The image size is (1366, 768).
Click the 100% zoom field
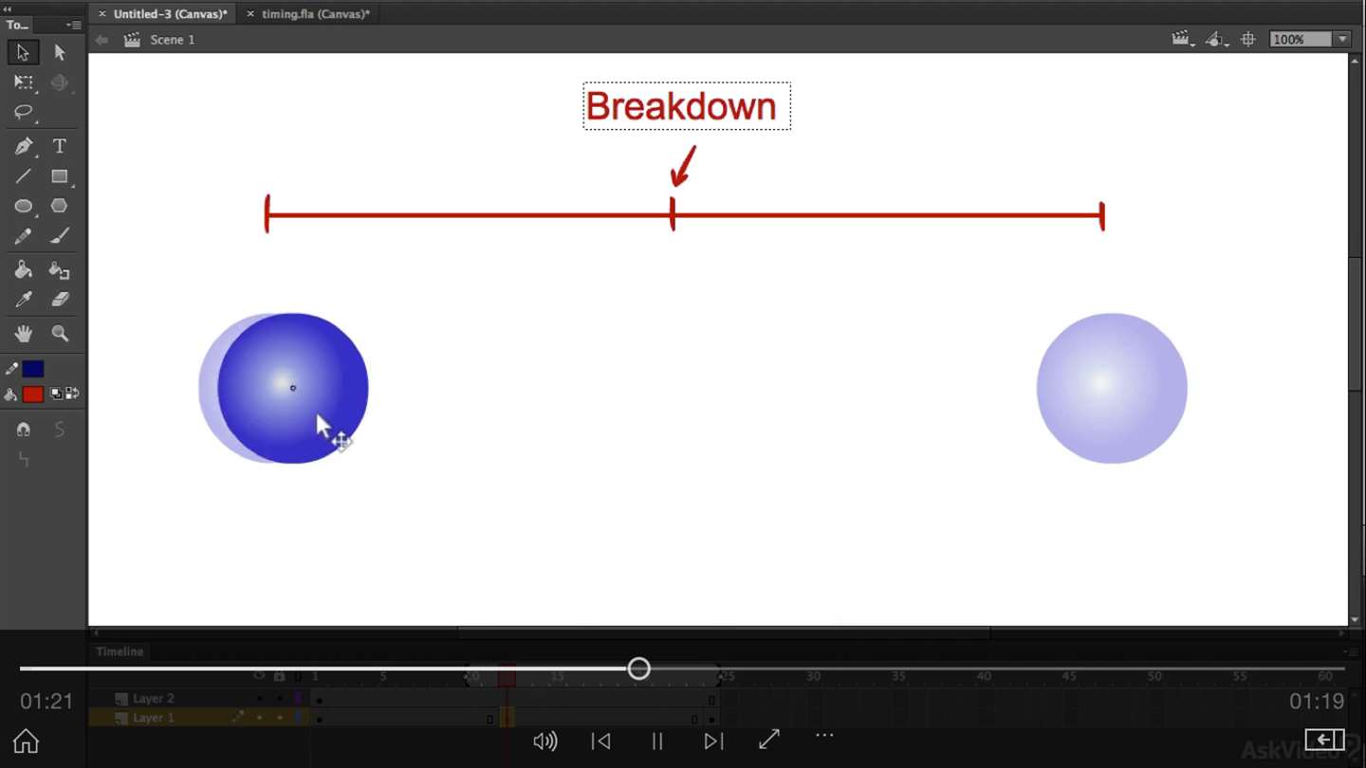[1301, 40]
